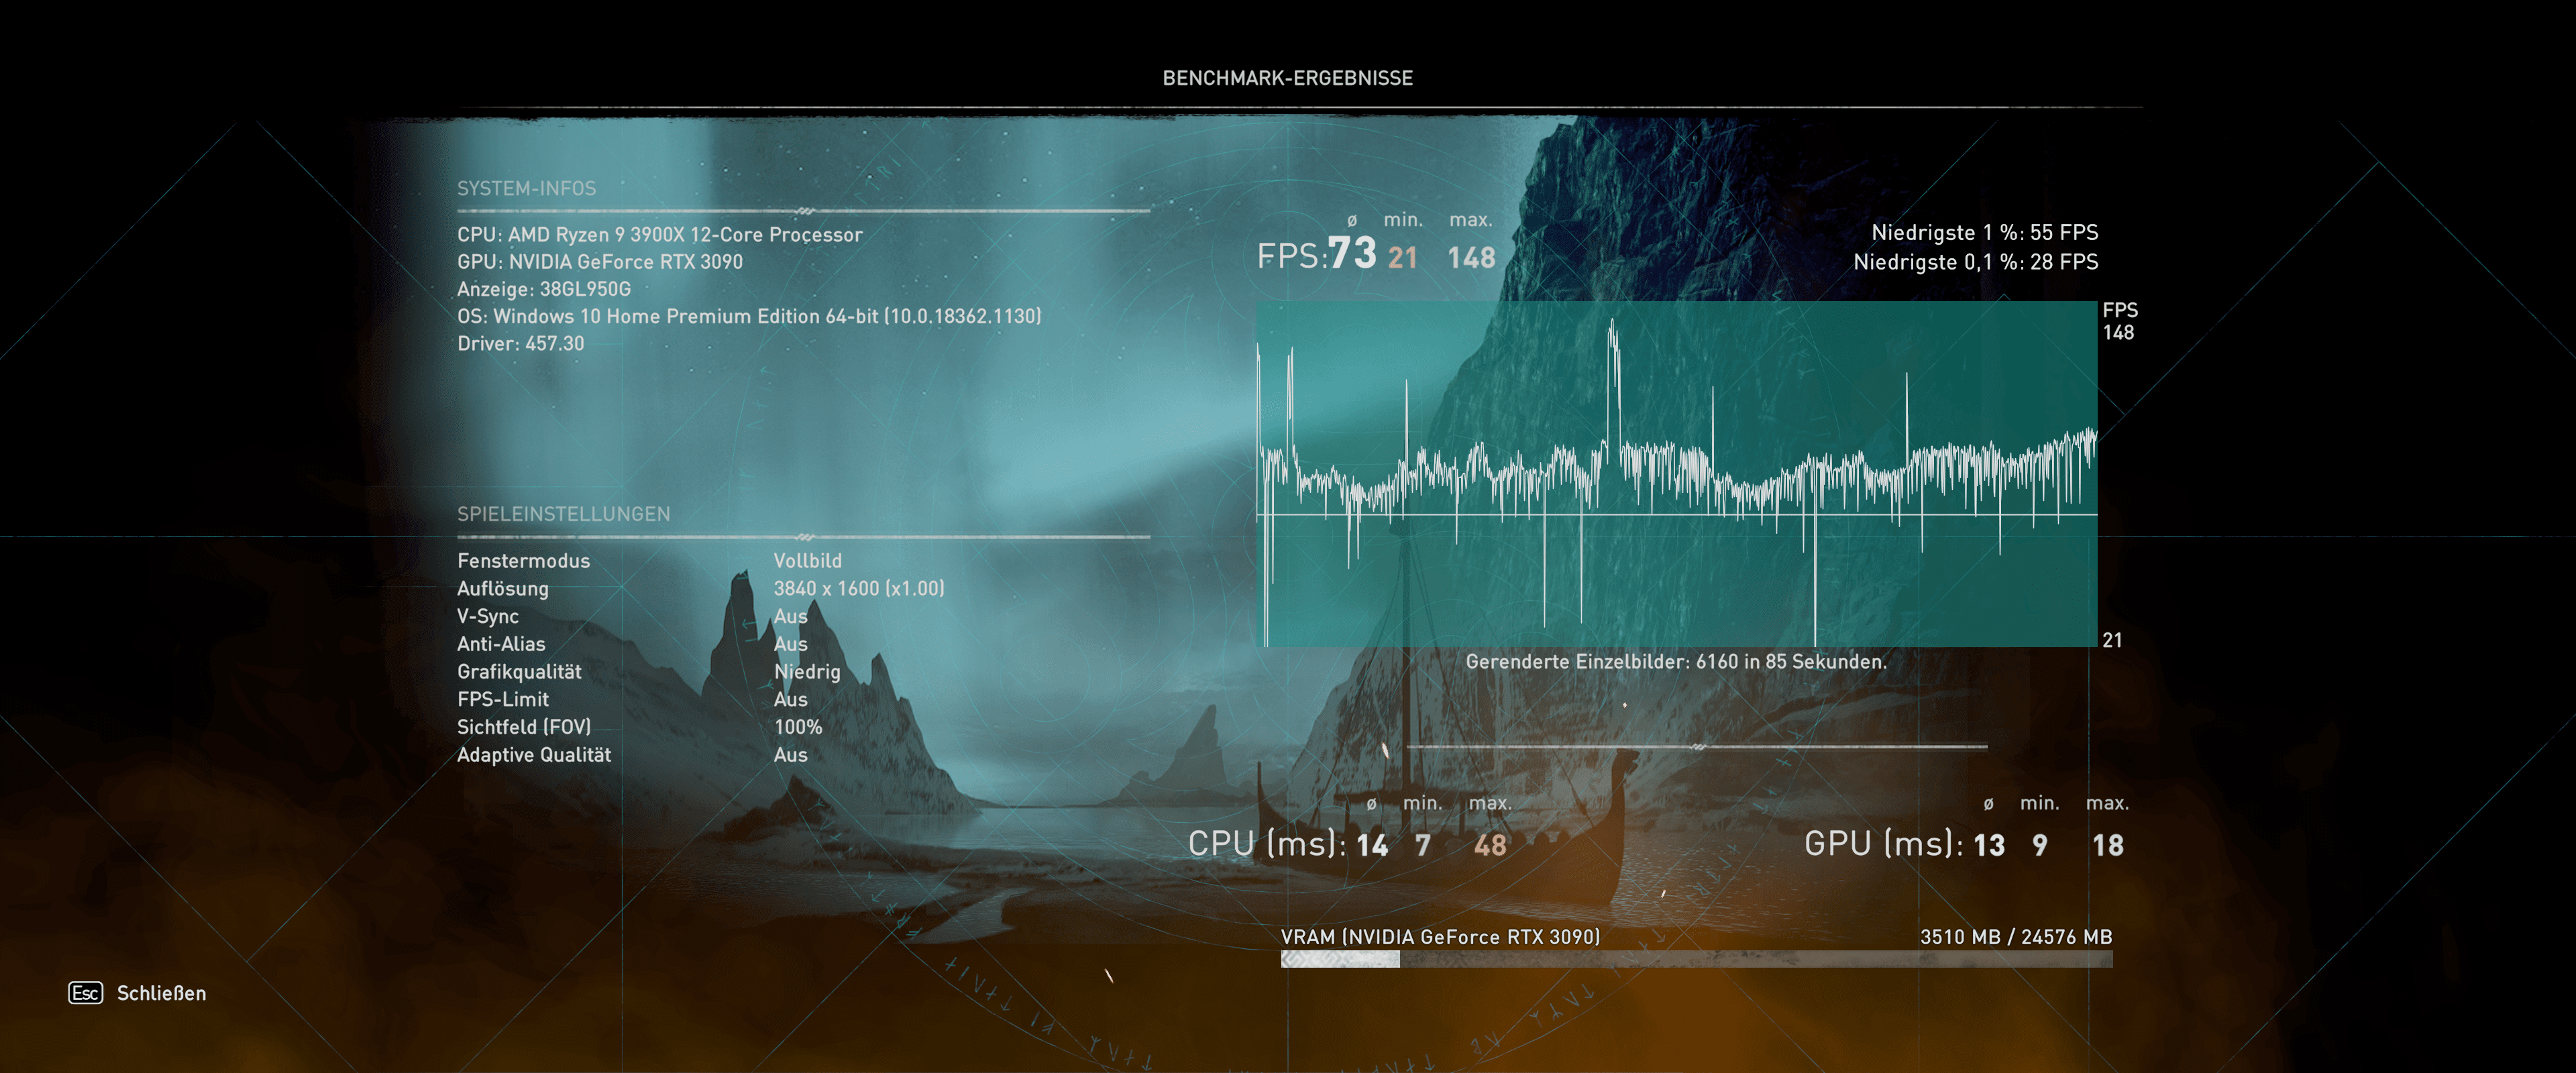2576x1073 pixels.
Task: Click the Anzeige: 38GL950G line
Action: (x=543, y=289)
